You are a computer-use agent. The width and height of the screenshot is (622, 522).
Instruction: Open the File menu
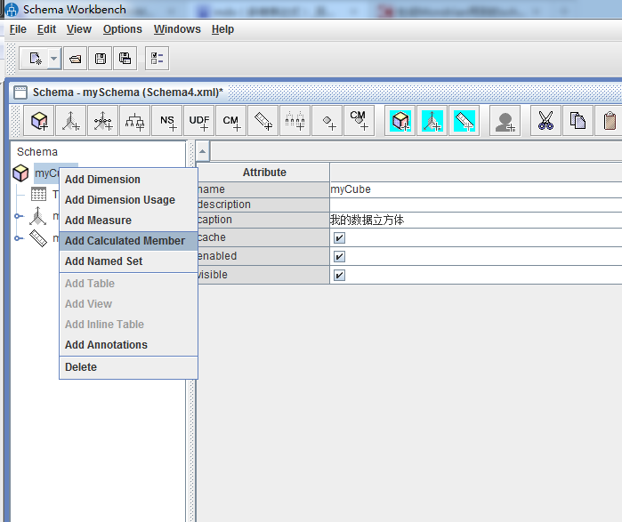click(x=18, y=29)
